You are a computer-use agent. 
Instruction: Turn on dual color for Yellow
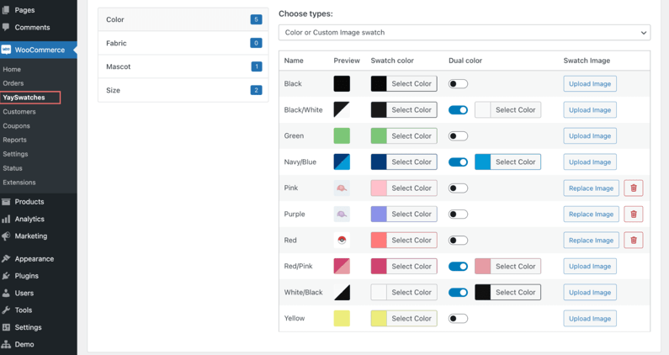[x=458, y=318]
